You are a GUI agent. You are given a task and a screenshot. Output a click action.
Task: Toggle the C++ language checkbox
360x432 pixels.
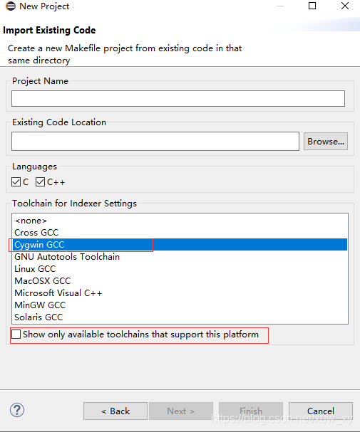click(40, 181)
